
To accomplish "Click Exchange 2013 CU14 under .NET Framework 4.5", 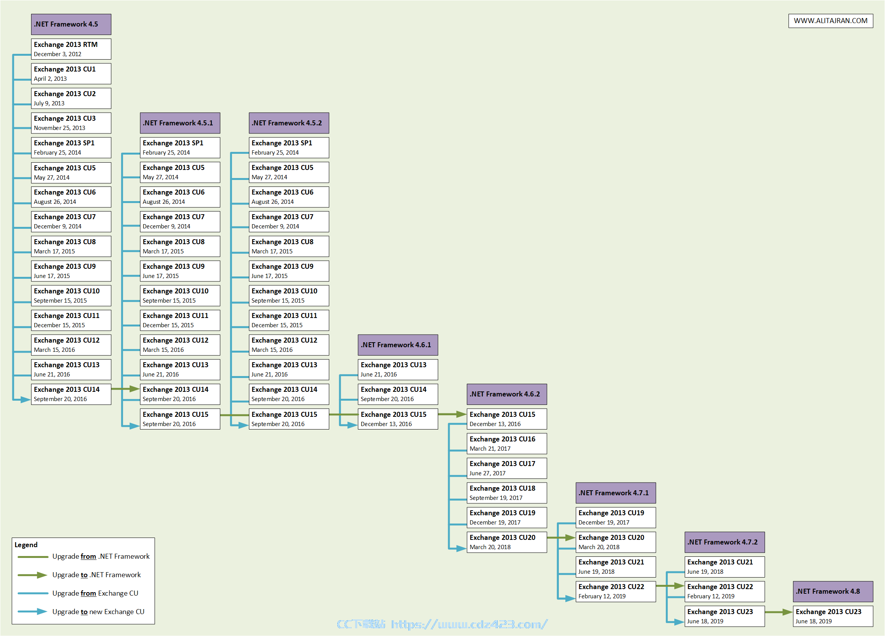I will (x=71, y=394).
